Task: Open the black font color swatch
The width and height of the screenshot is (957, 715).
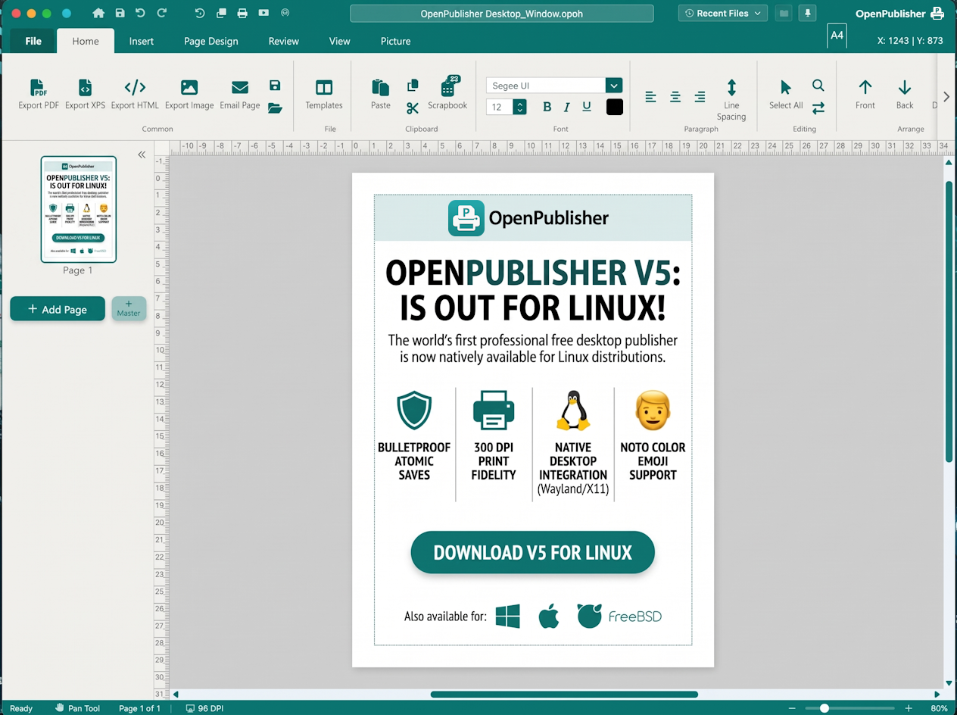Action: click(x=615, y=107)
